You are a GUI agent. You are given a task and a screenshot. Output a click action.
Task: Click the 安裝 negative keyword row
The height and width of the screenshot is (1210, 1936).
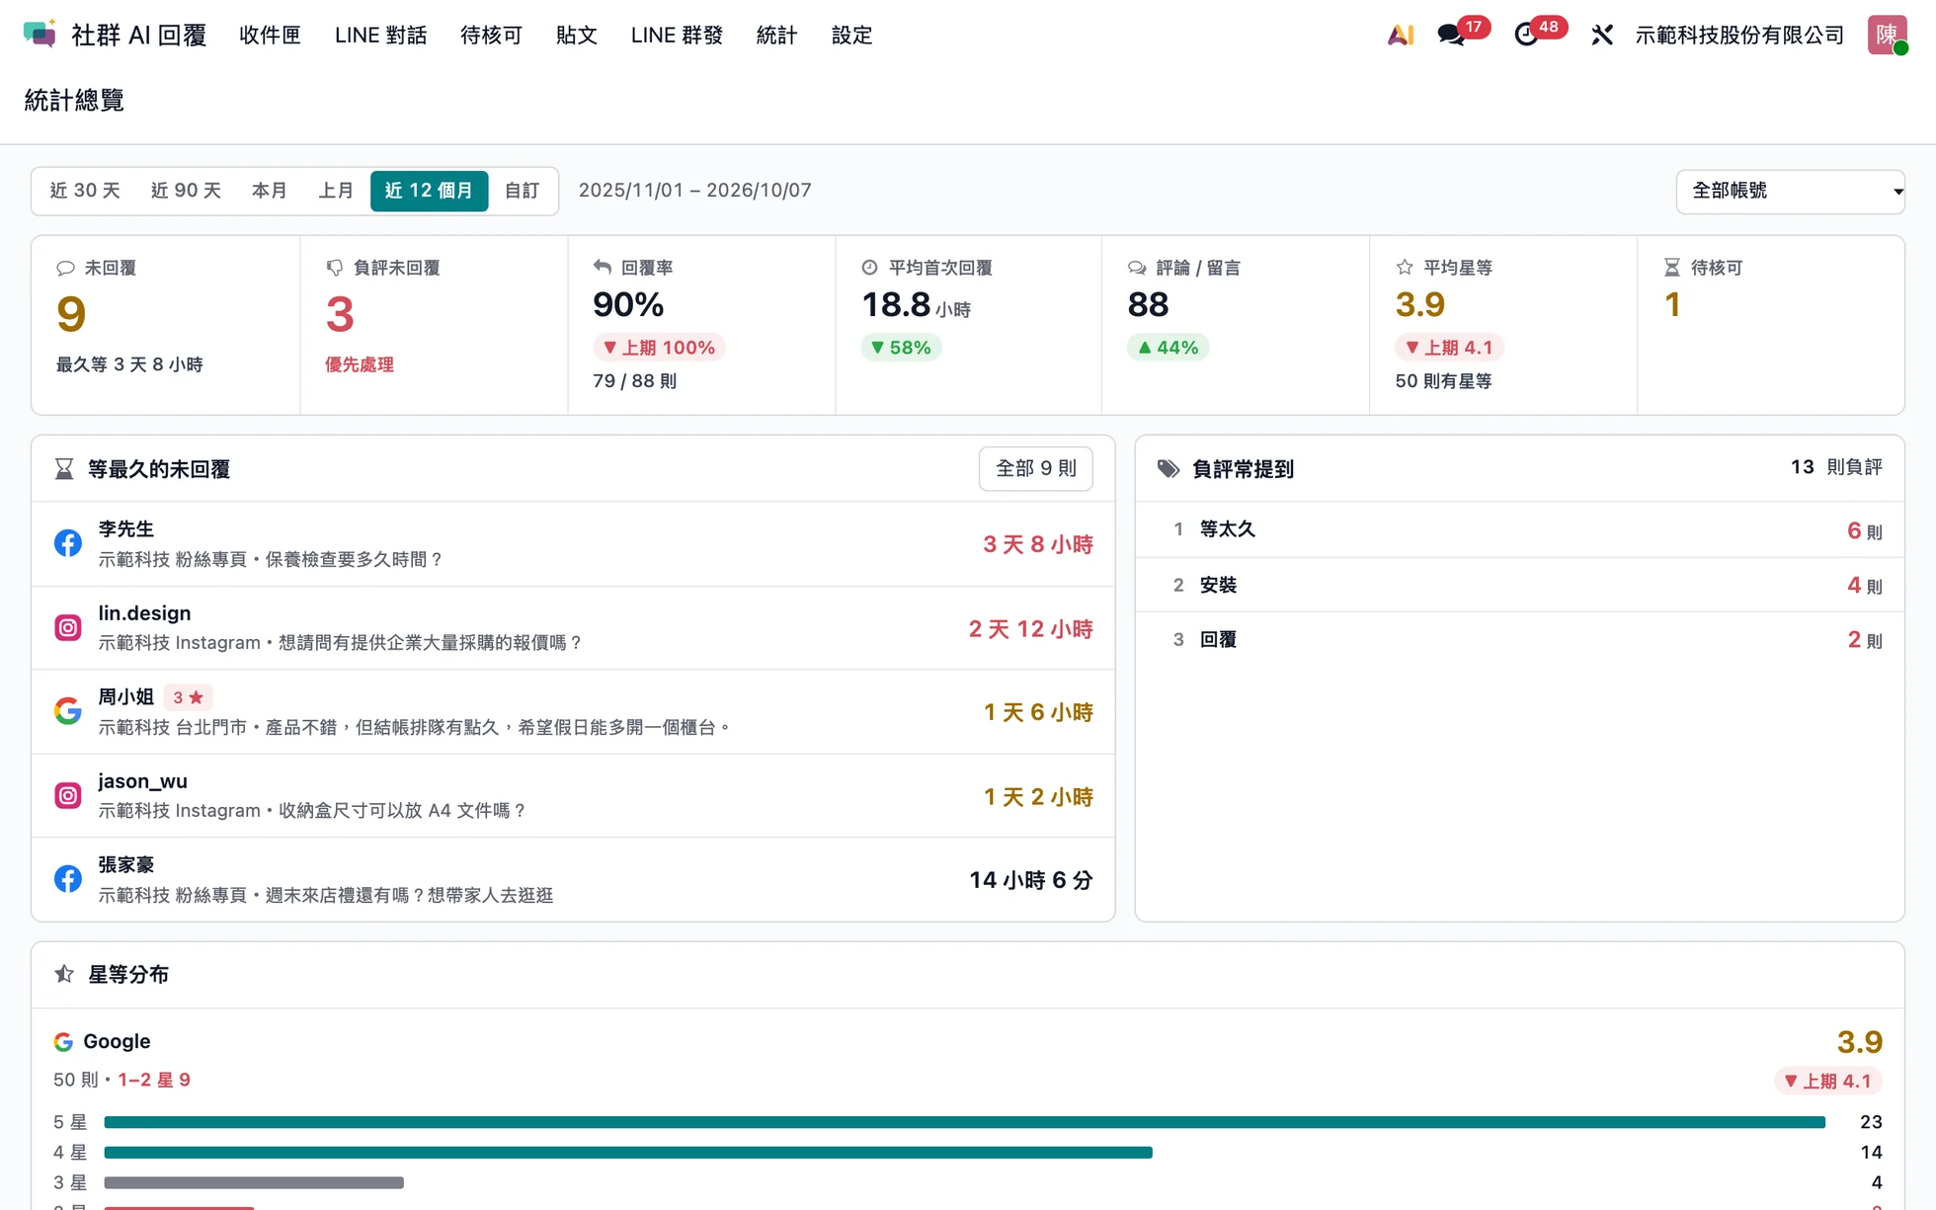pos(1519,585)
